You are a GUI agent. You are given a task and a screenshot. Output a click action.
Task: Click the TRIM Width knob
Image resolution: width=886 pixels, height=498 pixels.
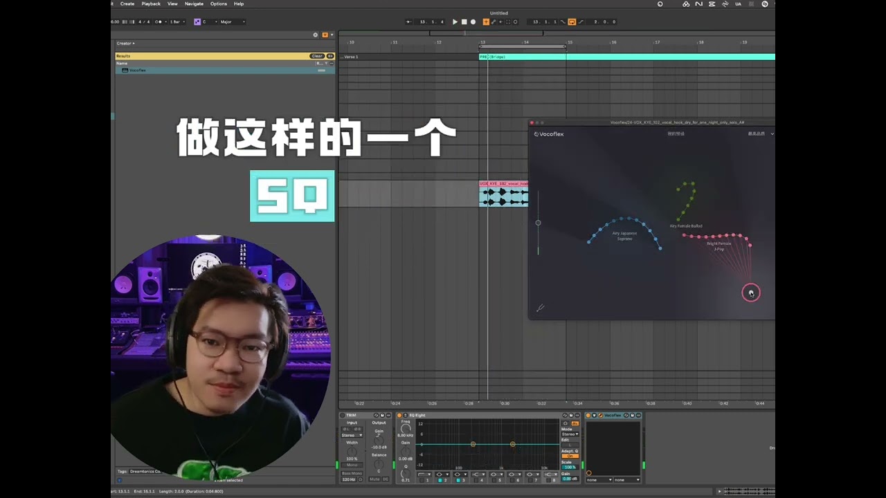tap(352, 451)
